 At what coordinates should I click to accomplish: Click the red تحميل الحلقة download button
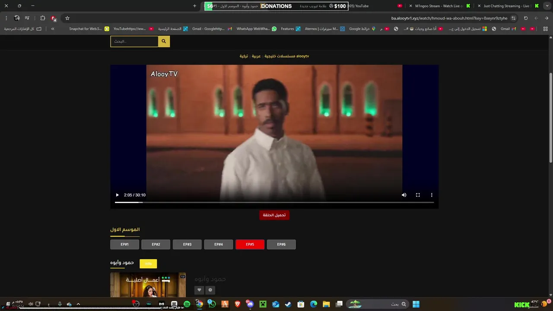[274, 215]
